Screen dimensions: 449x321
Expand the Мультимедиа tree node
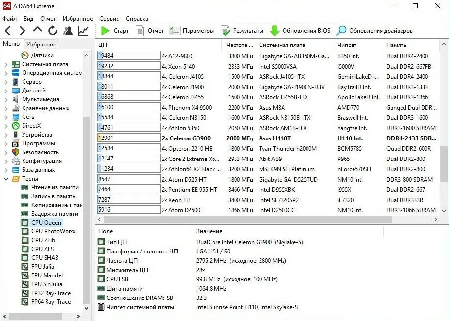6,100
